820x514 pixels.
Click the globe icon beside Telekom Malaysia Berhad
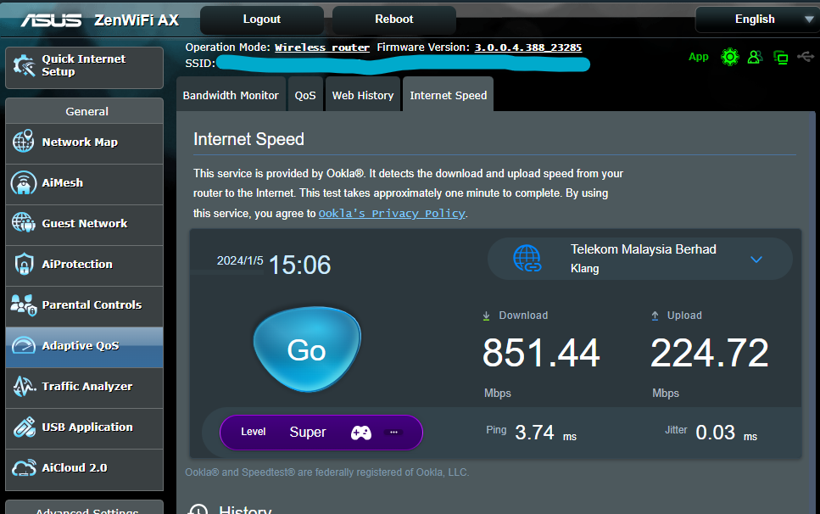(527, 259)
